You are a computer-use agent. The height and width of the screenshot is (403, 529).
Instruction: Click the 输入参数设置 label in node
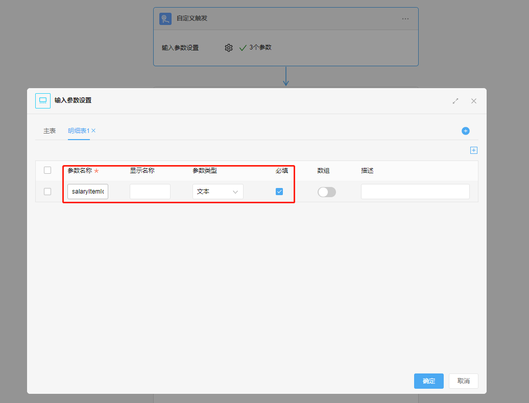click(x=180, y=48)
